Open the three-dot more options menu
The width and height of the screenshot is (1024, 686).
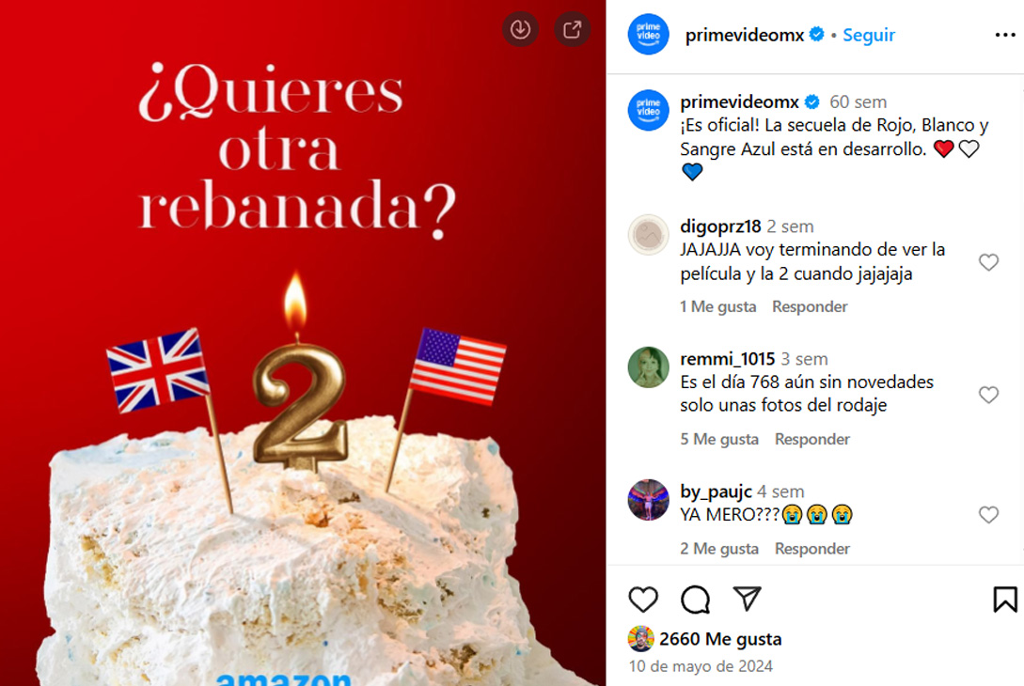(x=1004, y=35)
